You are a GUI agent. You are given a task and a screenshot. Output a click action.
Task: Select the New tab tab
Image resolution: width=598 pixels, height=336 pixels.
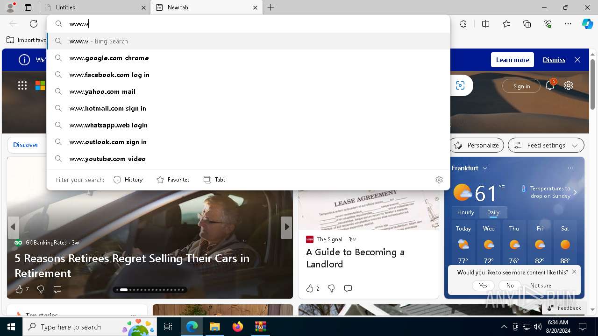click(206, 7)
